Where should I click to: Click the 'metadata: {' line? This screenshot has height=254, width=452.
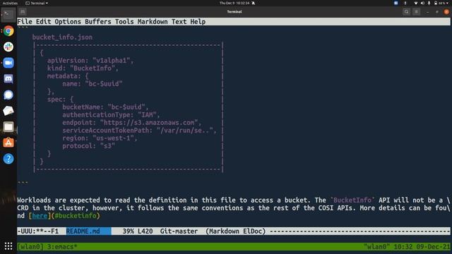(68, 76)
